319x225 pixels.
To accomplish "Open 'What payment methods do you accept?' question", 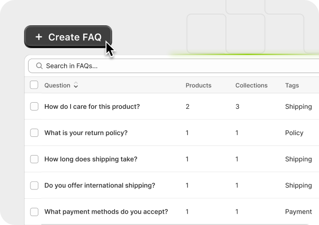I will tap(106, 212).
